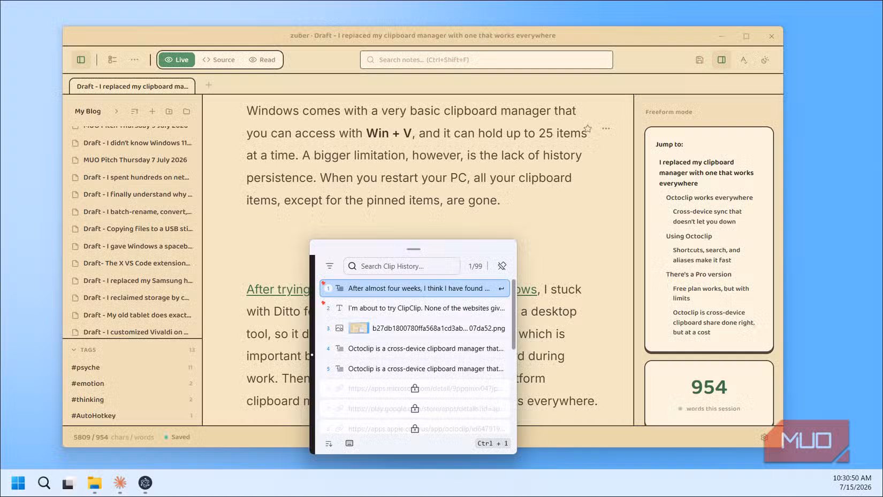Create a new note with plus icon
Image resolution: width=883 pixels, height=497 pixels.
(x=152, y=111)
